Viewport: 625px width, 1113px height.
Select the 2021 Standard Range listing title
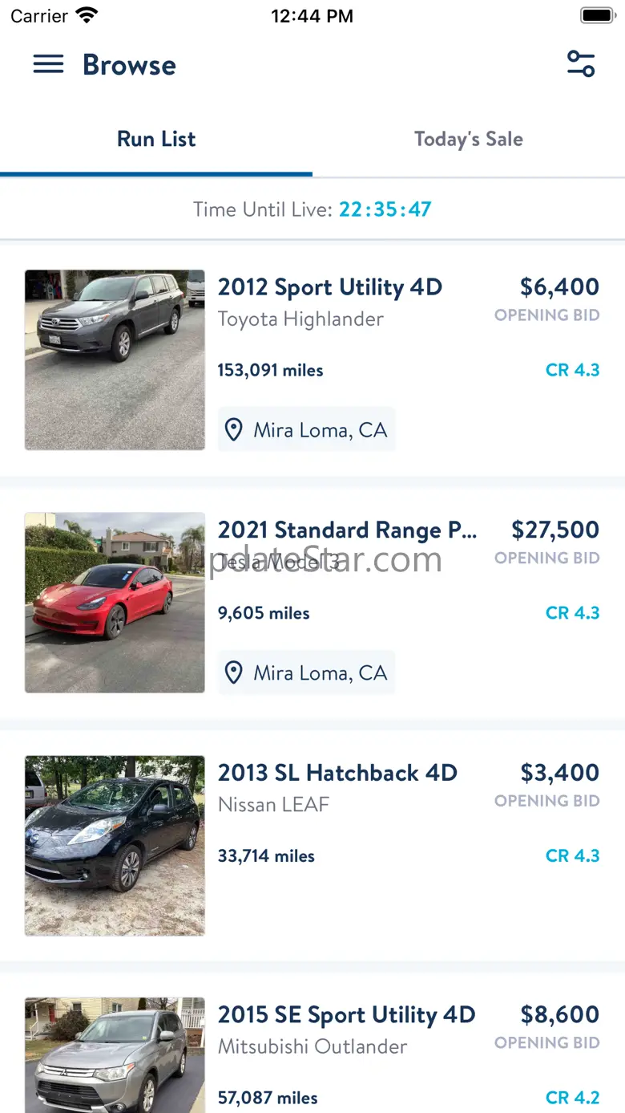pyautogui.click(x=347, y=530)
